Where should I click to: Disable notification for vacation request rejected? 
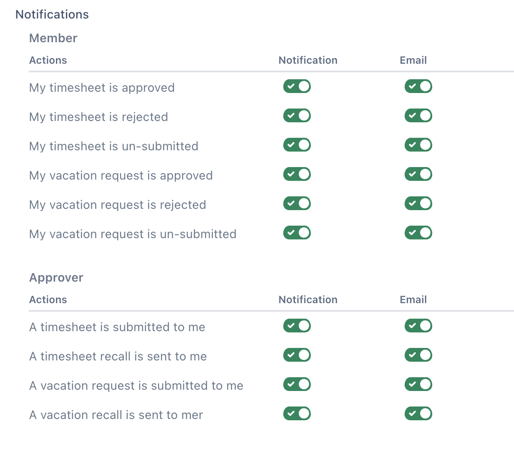tap(297, 204)
